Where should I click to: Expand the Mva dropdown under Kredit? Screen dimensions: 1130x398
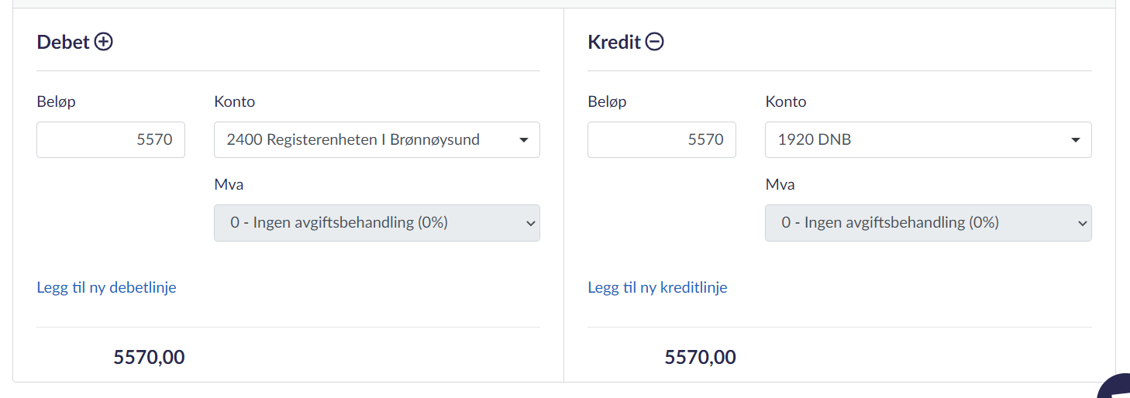click(x=928, y=223)
